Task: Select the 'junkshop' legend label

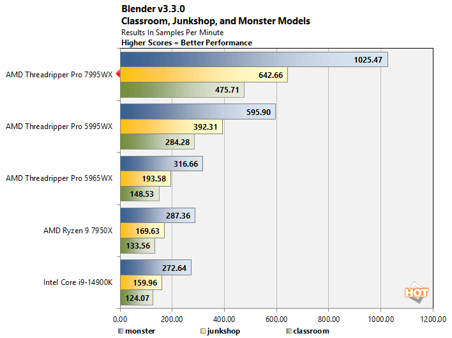Action: tap(223, 331)
